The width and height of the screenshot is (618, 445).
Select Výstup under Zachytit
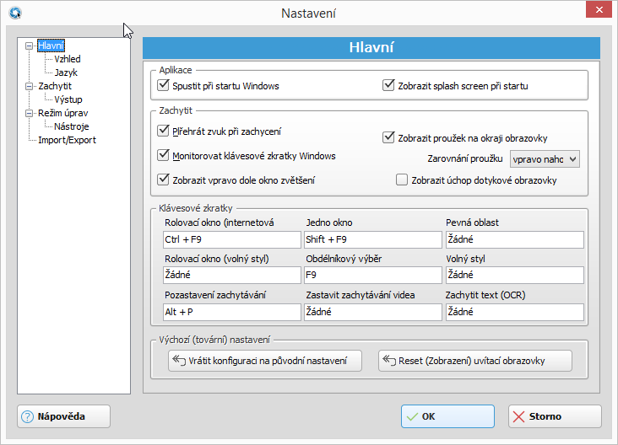(x=68, y=99)
